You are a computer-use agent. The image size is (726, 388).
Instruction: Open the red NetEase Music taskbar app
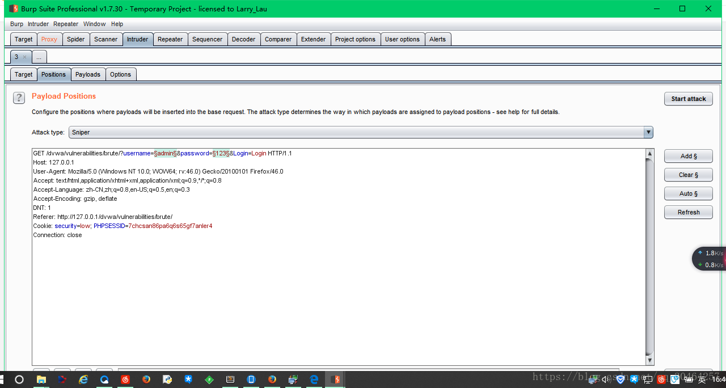125,379
